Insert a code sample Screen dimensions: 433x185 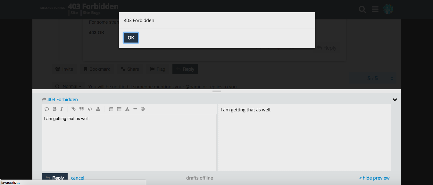[90, 109]
